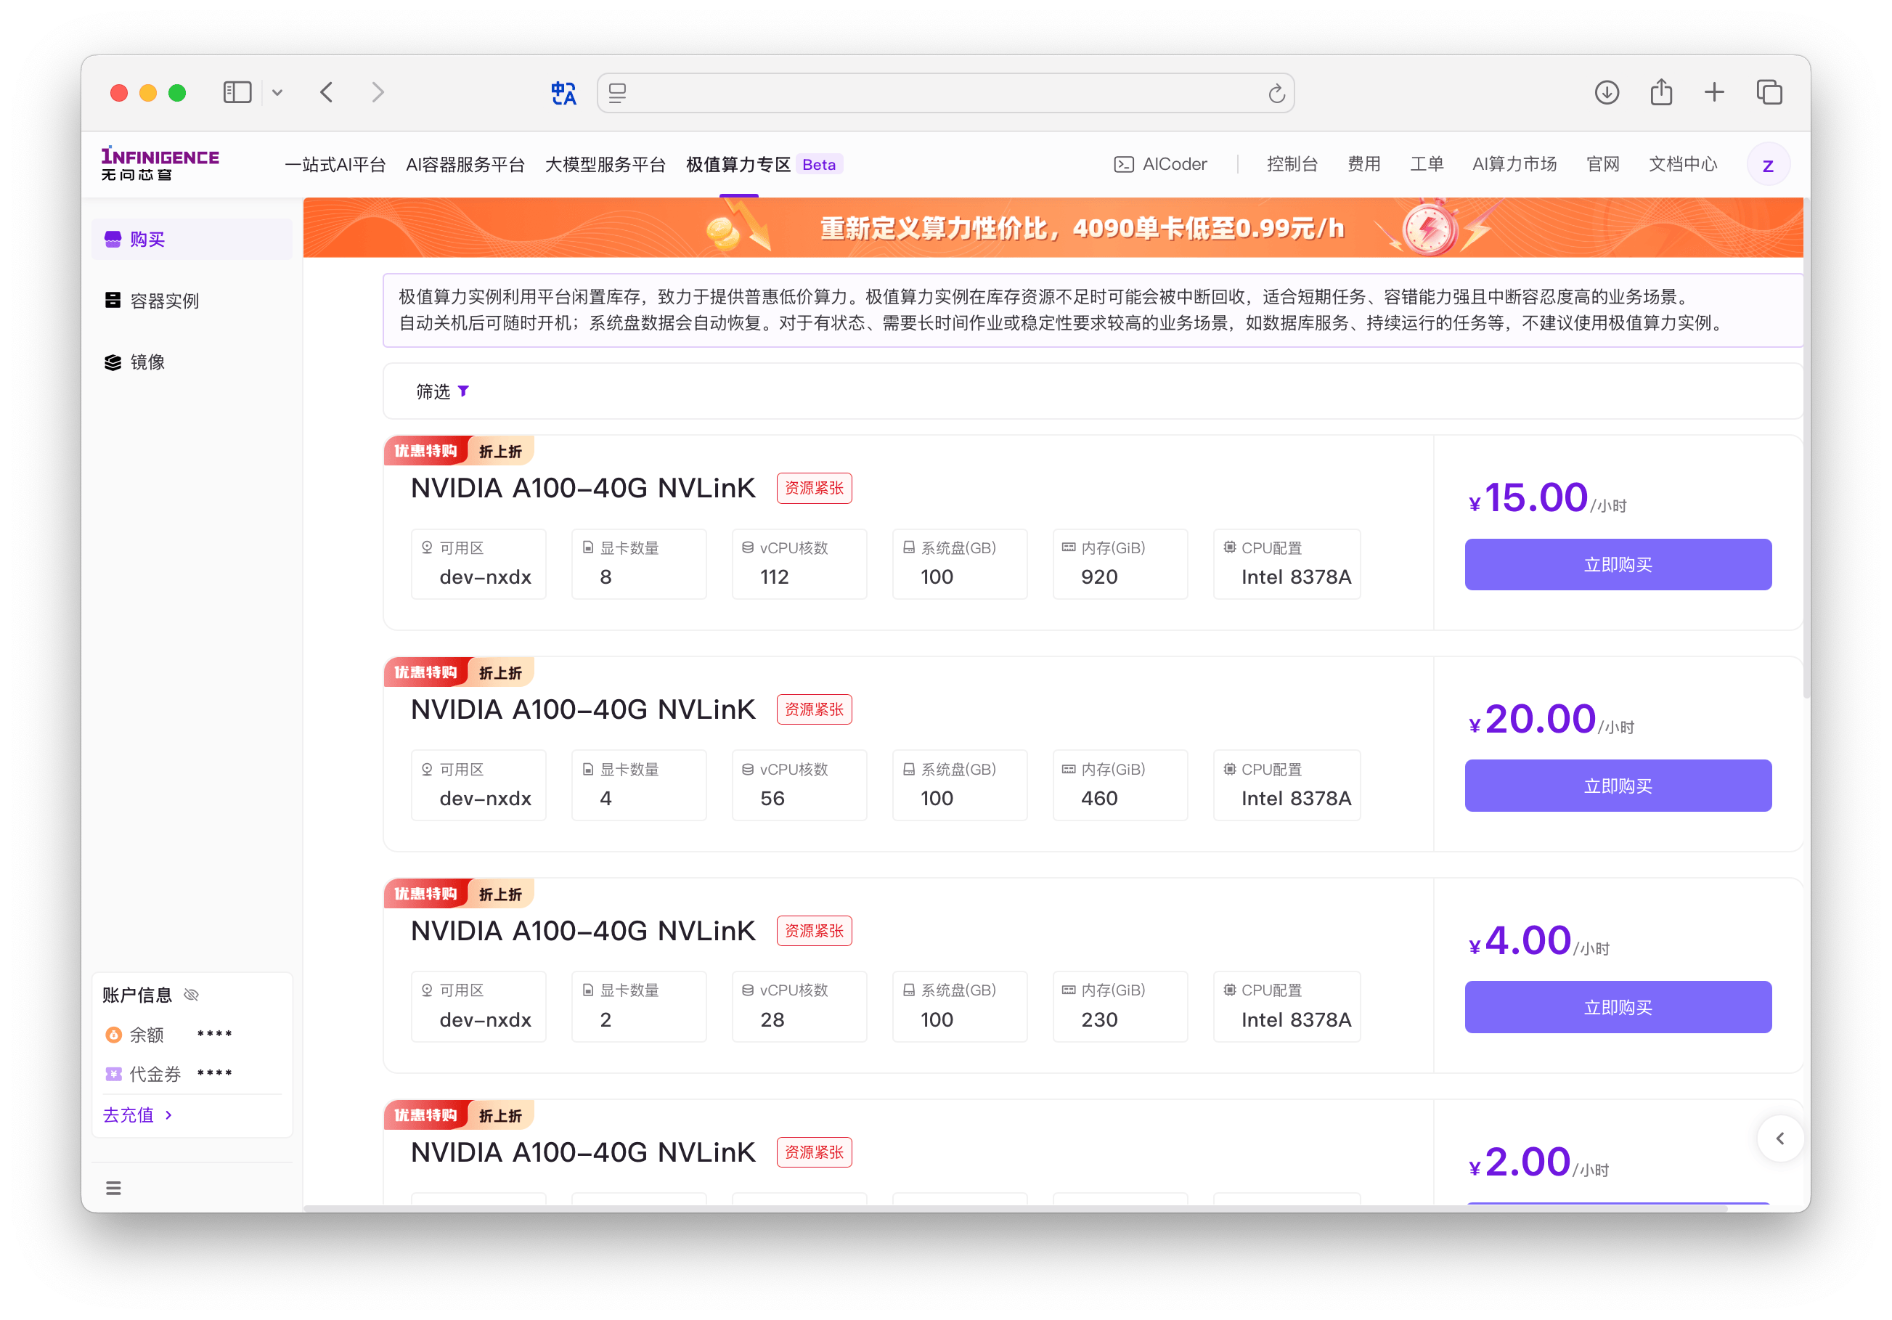This screenshot has height=1320, width=1892.
Task: Open the reader icon in the address bar
Action: 618,93
